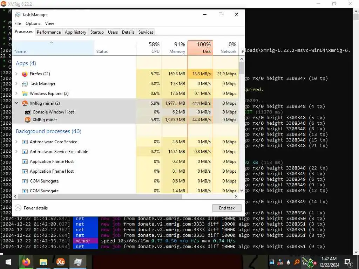Viewport: 359px width, 269px height.
Task: Click the Fewer details arrow icon
Action: [x=18, y=208]
